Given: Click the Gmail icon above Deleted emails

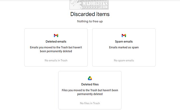Looking at the screenshot, I should [56, 36].
